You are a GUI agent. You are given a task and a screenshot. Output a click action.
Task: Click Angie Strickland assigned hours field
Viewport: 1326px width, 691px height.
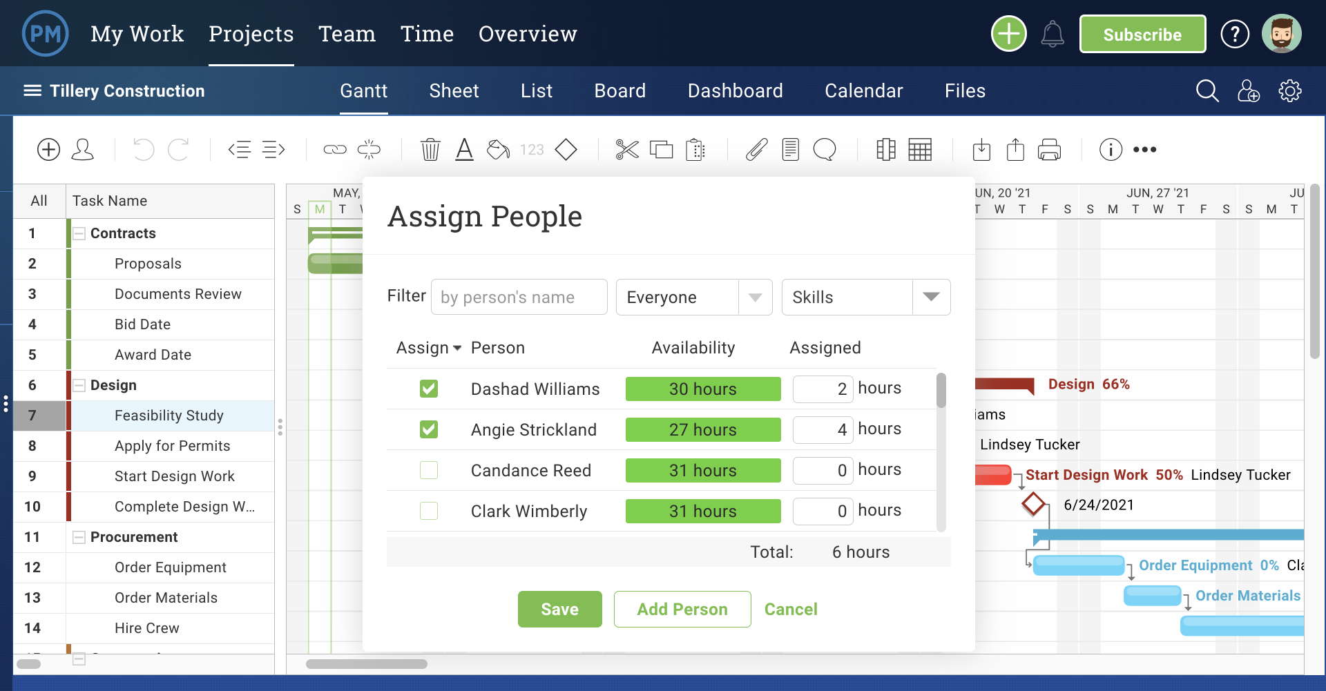tap(823, 429)
